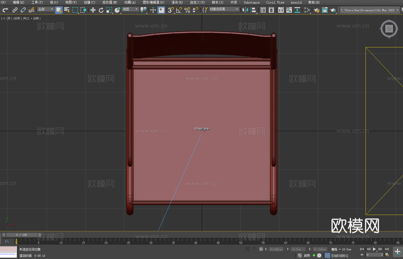Click Use Pivot Point Center icon
The image size is (403, 259).
(x=143, y=10)
